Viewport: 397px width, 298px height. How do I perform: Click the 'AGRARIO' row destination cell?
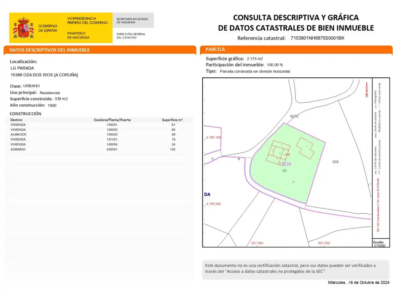(18, 149)
